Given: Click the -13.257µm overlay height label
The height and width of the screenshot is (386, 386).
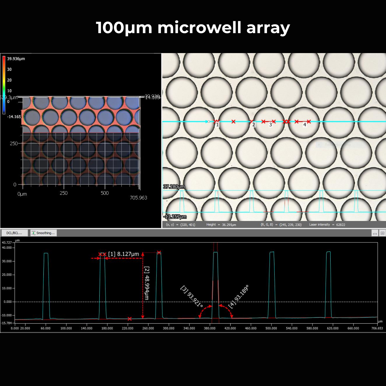Looking at the screenshot, I should (x=175, y=216).
